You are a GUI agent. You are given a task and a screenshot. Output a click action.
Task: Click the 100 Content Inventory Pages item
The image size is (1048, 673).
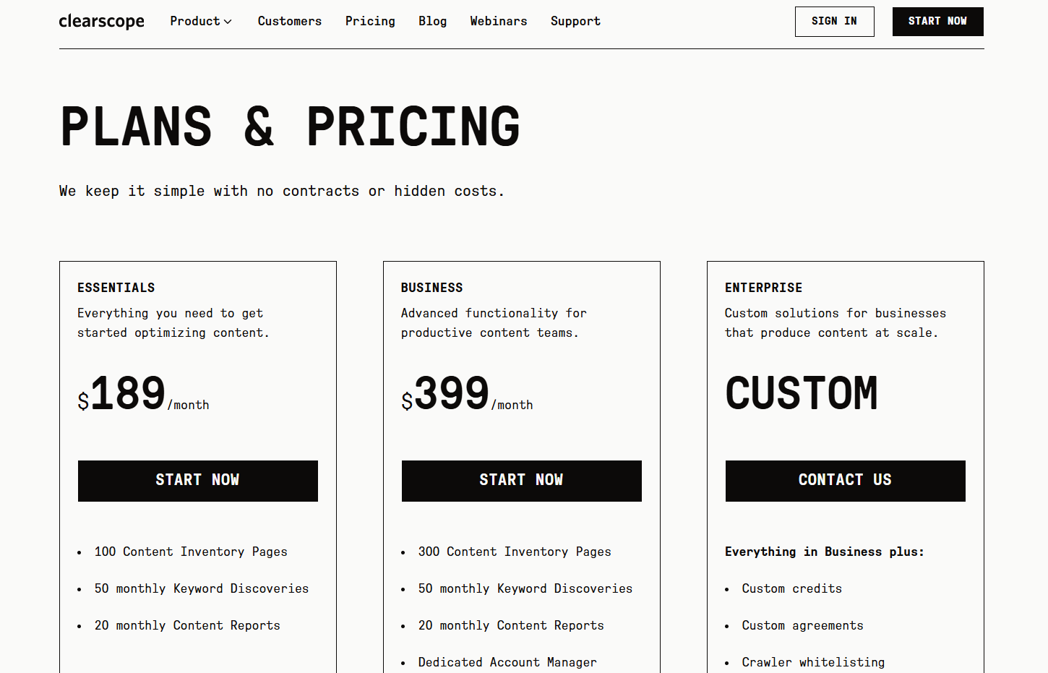tap(191, 552)
